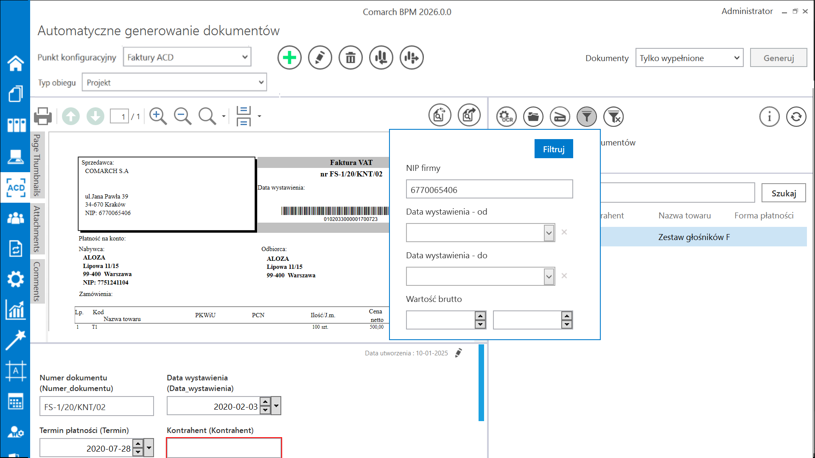Expand the Punkt konfiguracyjny dropdown
Screen dimensions: 815x458
tap(244, 57)
